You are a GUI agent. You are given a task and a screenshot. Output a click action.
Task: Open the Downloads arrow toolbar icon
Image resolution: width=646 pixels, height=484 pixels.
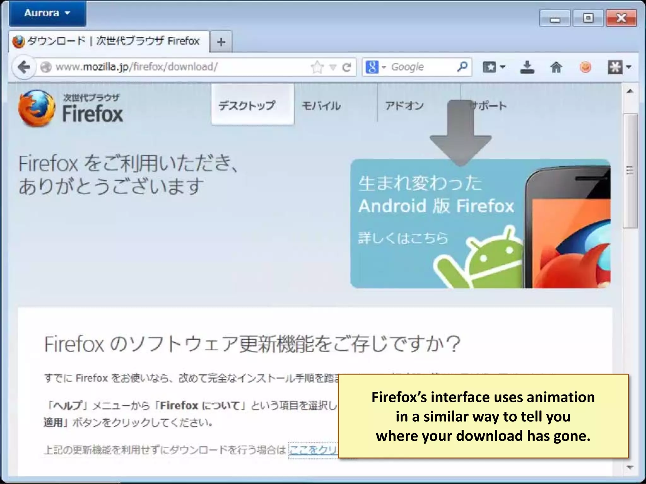tap(527, 67)
